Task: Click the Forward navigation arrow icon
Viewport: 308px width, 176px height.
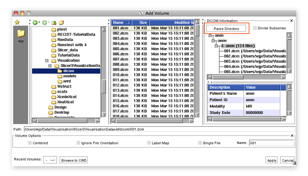Action: click(45, 23)
